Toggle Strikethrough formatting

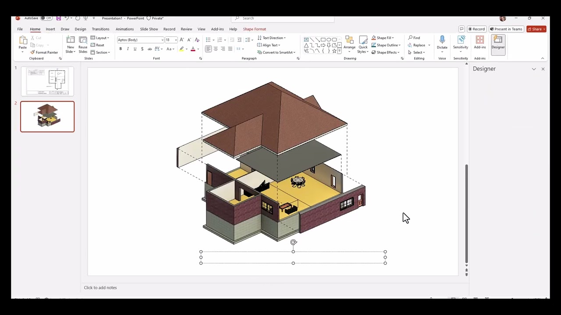coord(149,49)
